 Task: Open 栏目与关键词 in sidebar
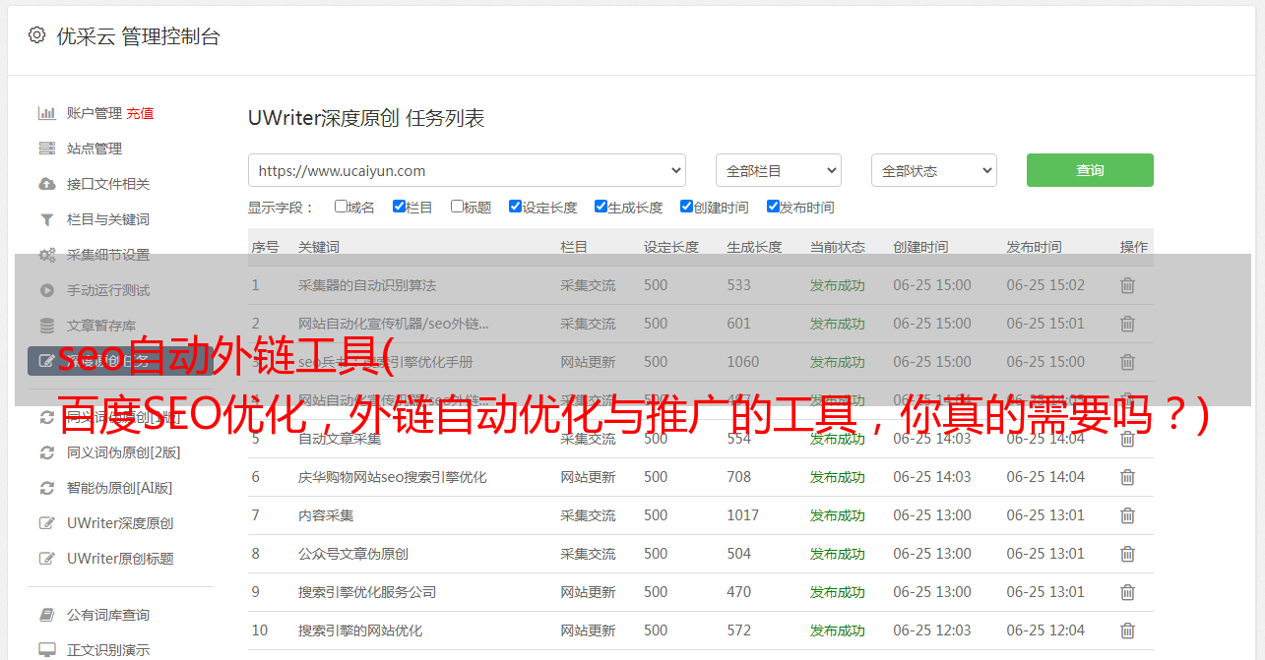click(x=108, y=219)
